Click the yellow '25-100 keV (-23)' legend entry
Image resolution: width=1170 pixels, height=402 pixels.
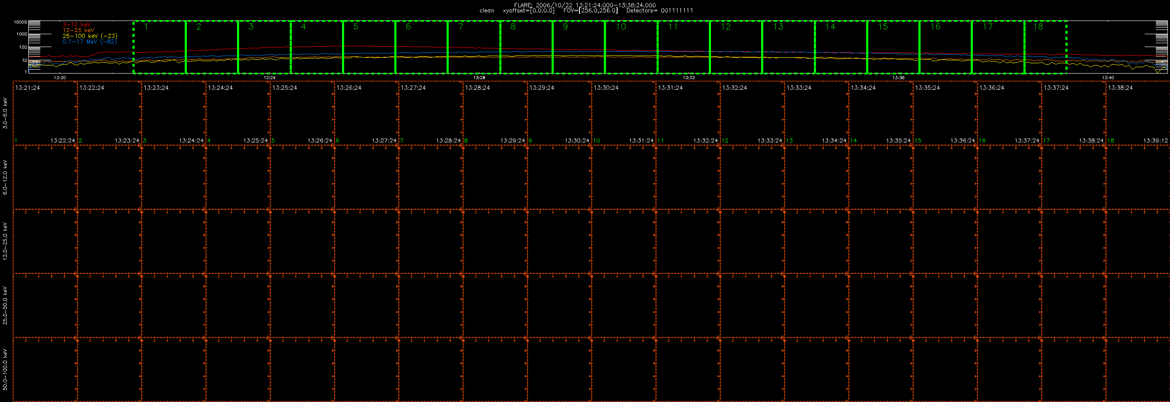(90, 36)
